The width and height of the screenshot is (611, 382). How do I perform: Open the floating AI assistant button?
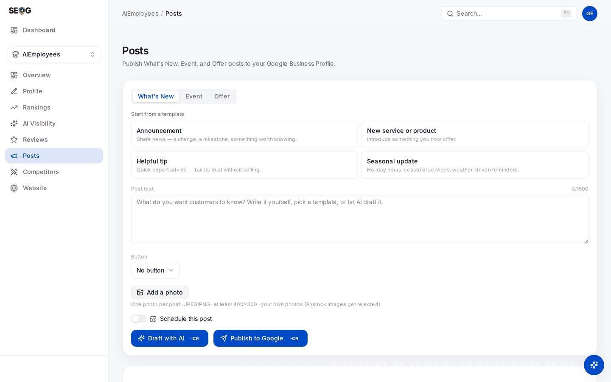click(x=594, y=365)
